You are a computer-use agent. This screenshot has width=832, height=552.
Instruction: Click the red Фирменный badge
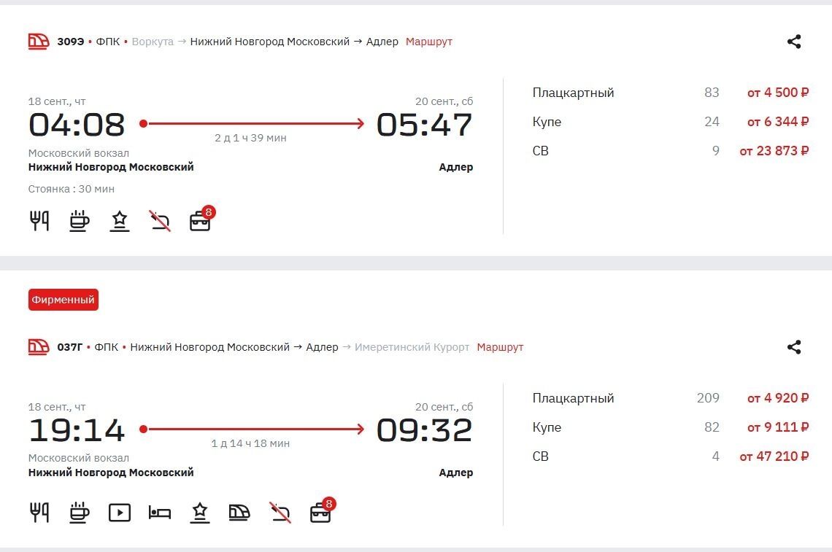pos(63,300)
